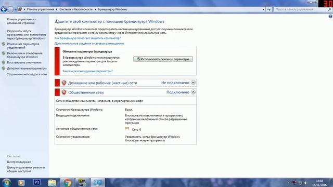Show hidden tray icons arrow
The height and width of the screenshot is (187, 333).
tap(288, 183)
